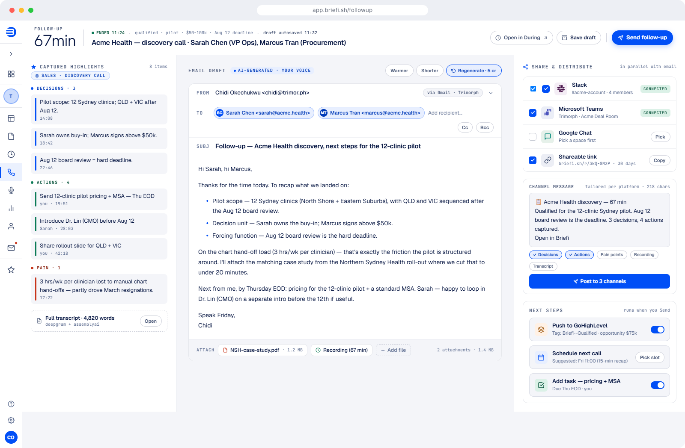Open the layout panel icon in sidebar
This screenshot has height=448, width=685.
[11, 118]
